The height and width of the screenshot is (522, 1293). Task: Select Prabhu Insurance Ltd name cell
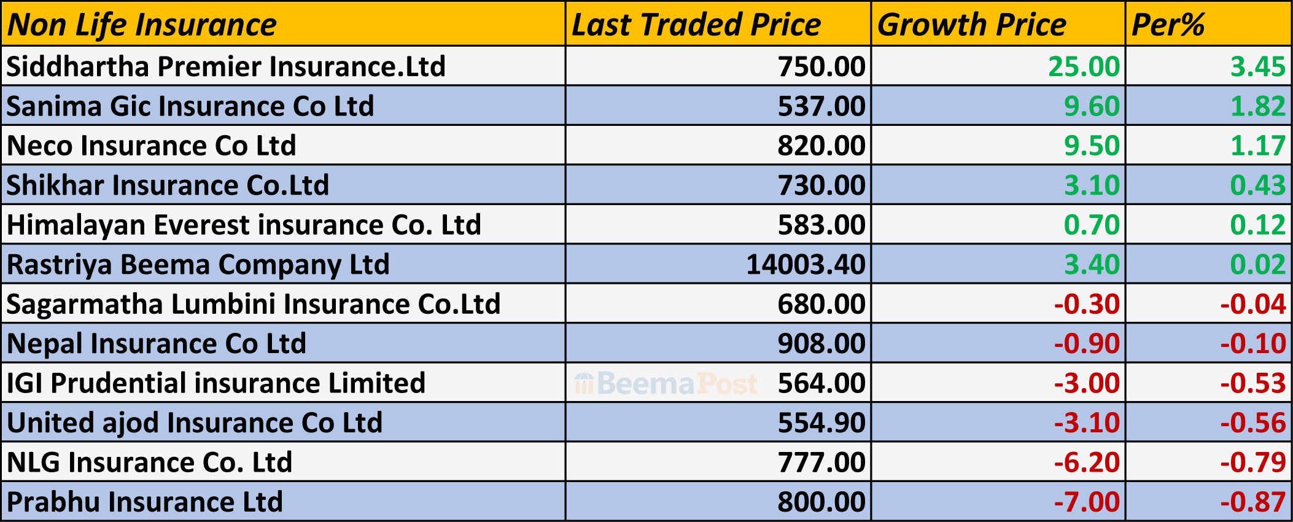(145, 502)
